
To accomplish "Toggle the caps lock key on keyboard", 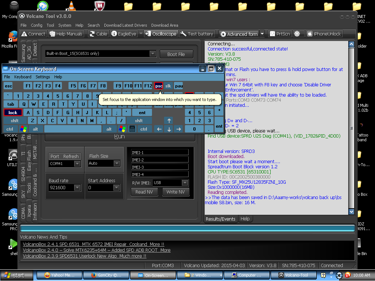I will 13,113.
